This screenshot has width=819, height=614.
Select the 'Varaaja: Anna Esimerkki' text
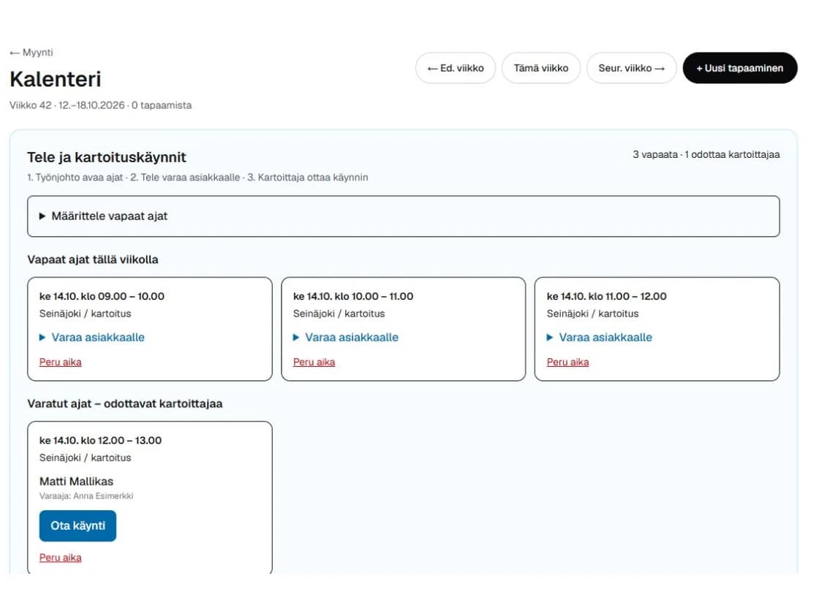pos(86,496)
